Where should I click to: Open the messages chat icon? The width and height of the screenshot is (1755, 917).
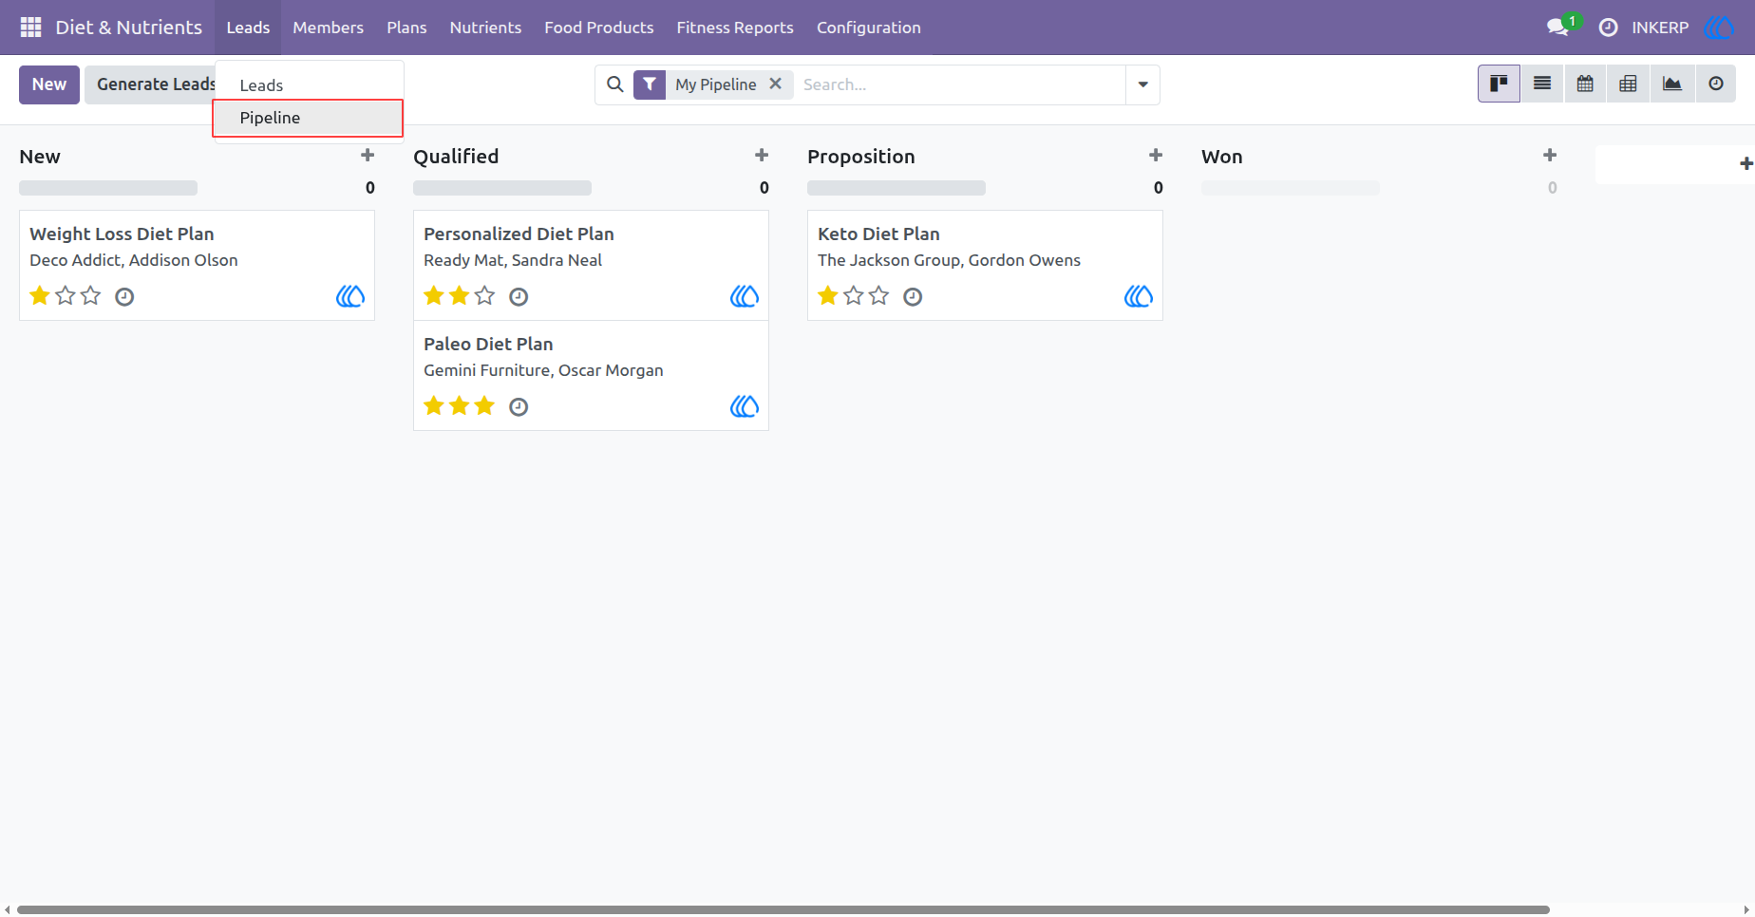coord(1557,28)
